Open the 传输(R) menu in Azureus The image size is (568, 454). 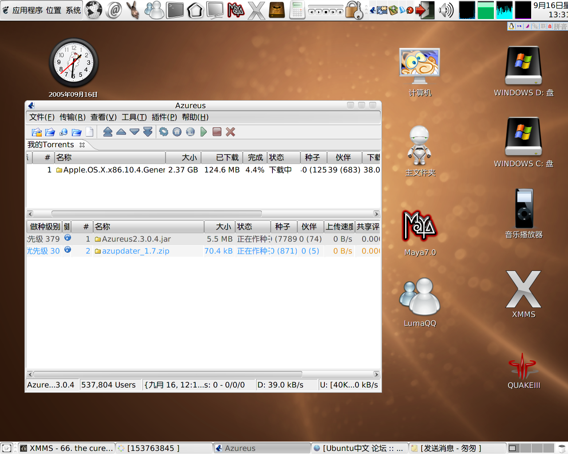point(72,117)
